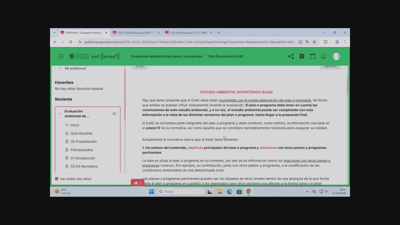Viewport: 400px width, 225px height.
Task: Favorite the Evaluación ambiental site with star
Action: (x=114, y=114)
